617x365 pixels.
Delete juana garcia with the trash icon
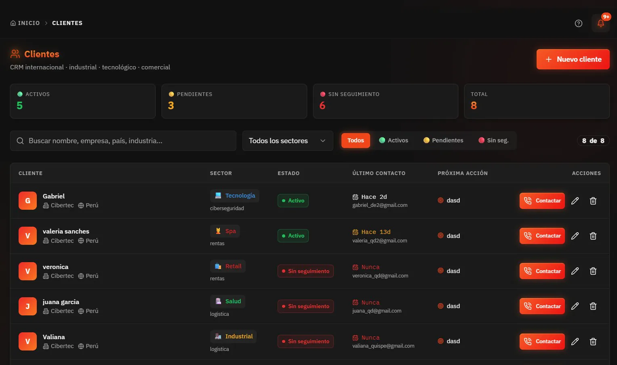[593, 306]
